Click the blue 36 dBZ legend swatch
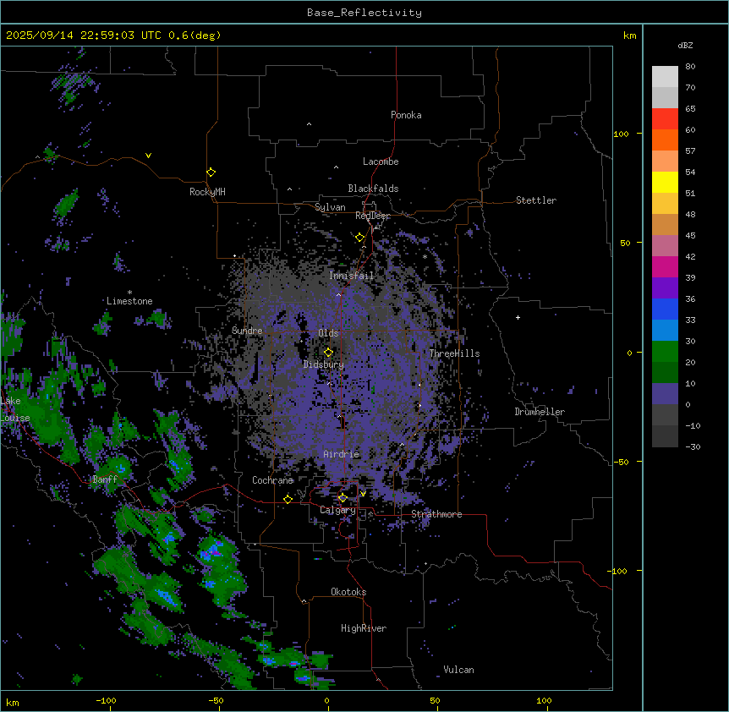 pos(665,309)
